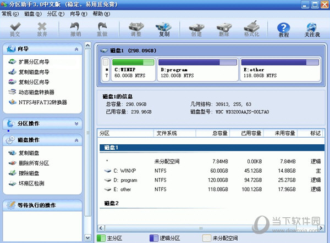Click the list horizontal scroll-left arrow
This screenshot has width=330, height=243.
(101, 228)
